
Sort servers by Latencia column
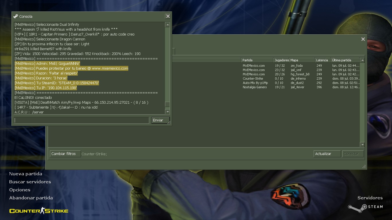point(323,60)
